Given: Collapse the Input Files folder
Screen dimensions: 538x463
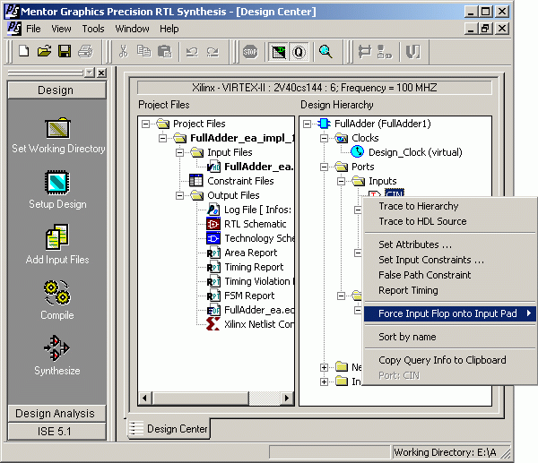Looking at the screenshot, I should (179, 152).
